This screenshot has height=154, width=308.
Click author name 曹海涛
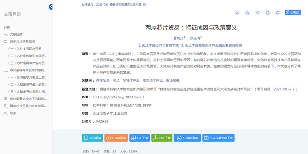coord(178,38)
